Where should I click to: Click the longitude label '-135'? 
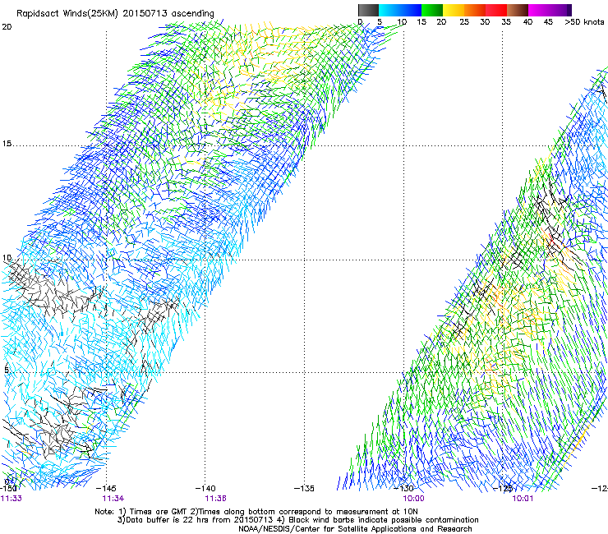click(304, 489)
